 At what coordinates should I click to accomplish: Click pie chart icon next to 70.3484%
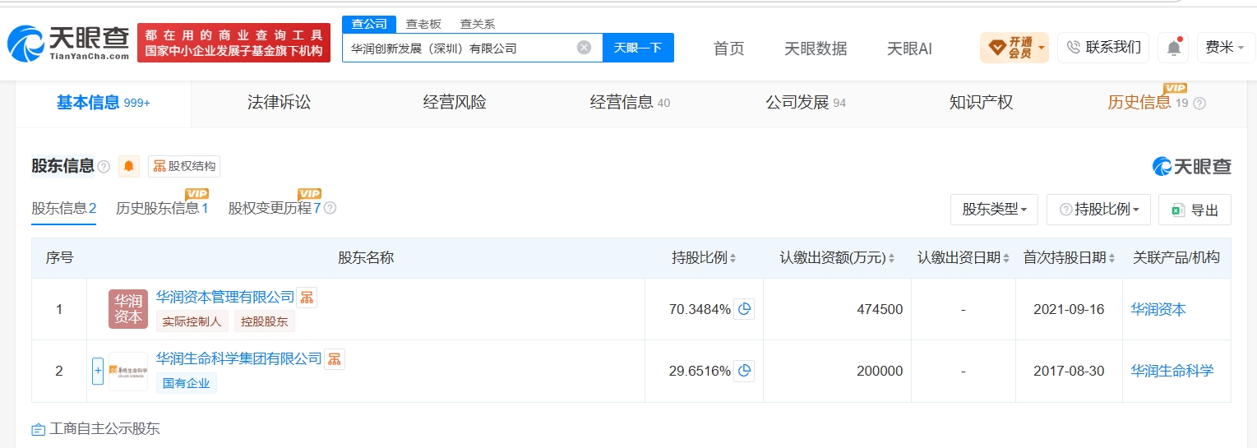tap(744, 310)
